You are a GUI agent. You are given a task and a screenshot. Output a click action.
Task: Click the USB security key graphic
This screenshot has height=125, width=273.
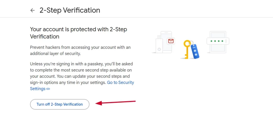[x=159, y=44]
